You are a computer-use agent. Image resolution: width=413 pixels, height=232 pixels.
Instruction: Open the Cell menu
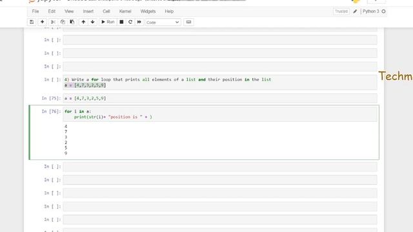pos(106,12)
